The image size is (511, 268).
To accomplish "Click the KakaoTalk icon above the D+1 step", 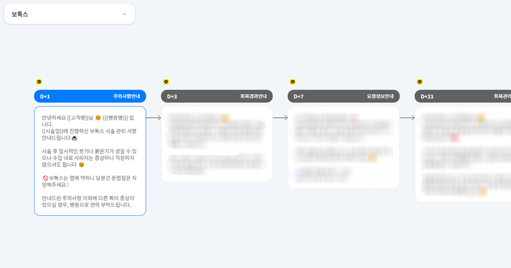I will [39, 82].
